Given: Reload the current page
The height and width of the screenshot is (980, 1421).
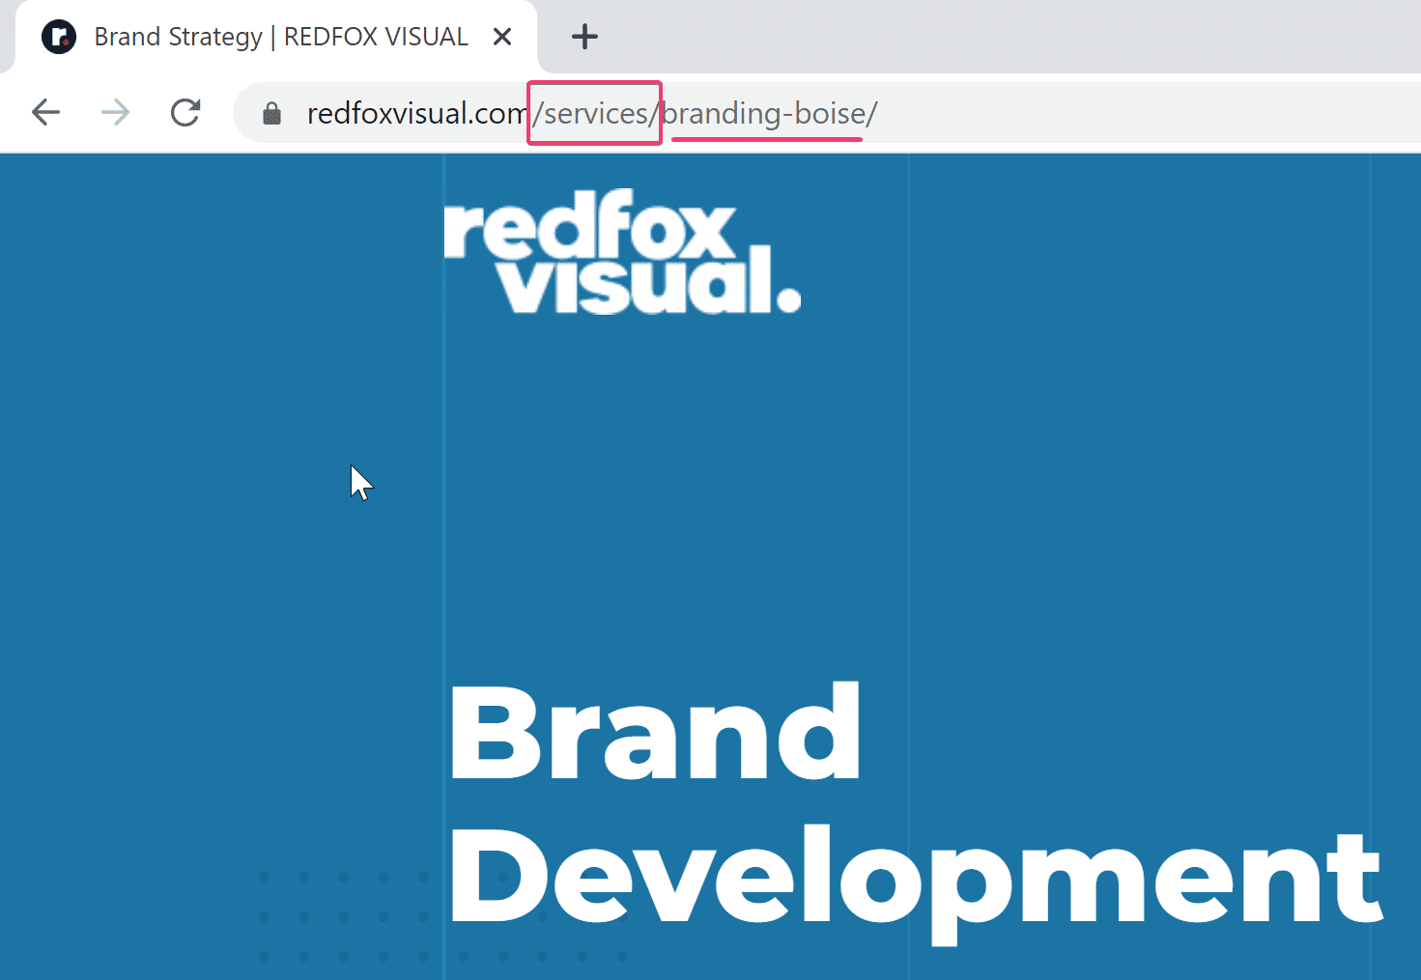Looking at the screenshot, I should (x=185, y=112).
